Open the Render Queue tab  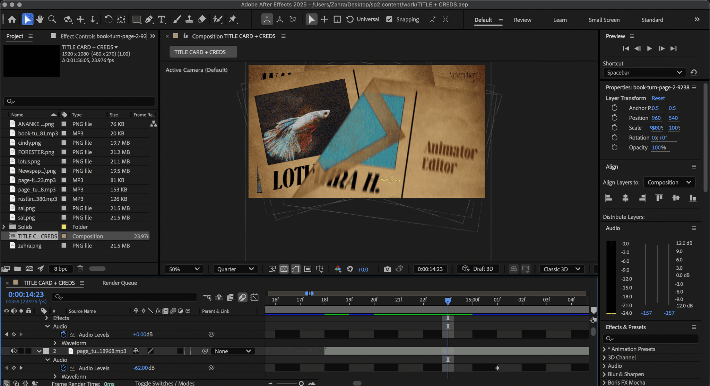tap(120, 283)
